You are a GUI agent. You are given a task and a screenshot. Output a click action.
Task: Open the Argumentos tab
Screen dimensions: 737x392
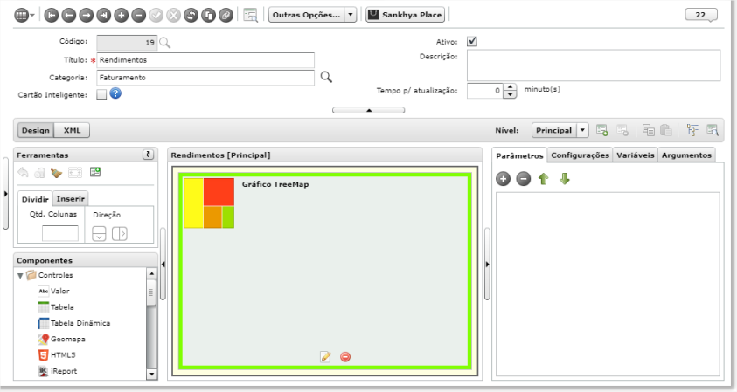click(x=686, y=155)
